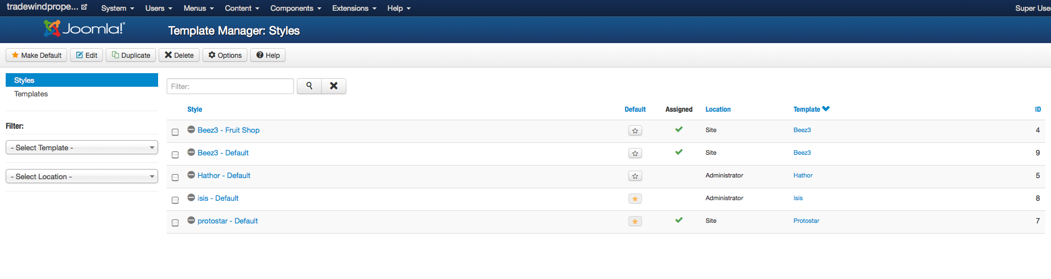Click the Administrator text in Hathor row
The width and height of the screenshot is (1051, 279).
coord(724,175)
